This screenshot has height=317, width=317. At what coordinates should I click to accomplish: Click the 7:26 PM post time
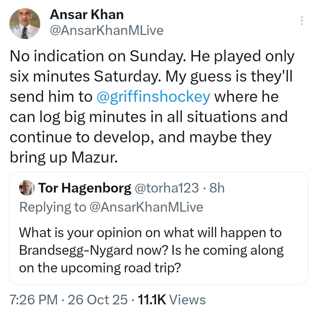33,300
